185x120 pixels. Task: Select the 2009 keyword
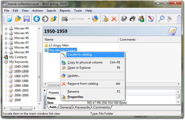tap(18, 100)
